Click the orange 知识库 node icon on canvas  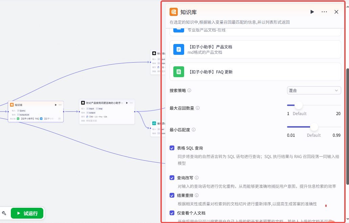[12, 105]
